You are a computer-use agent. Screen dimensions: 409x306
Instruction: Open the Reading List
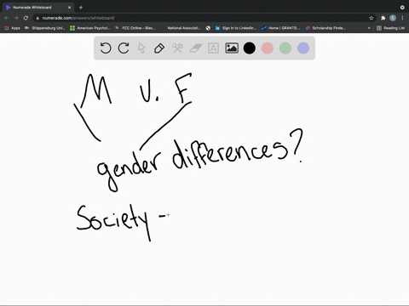pos(391,28)
